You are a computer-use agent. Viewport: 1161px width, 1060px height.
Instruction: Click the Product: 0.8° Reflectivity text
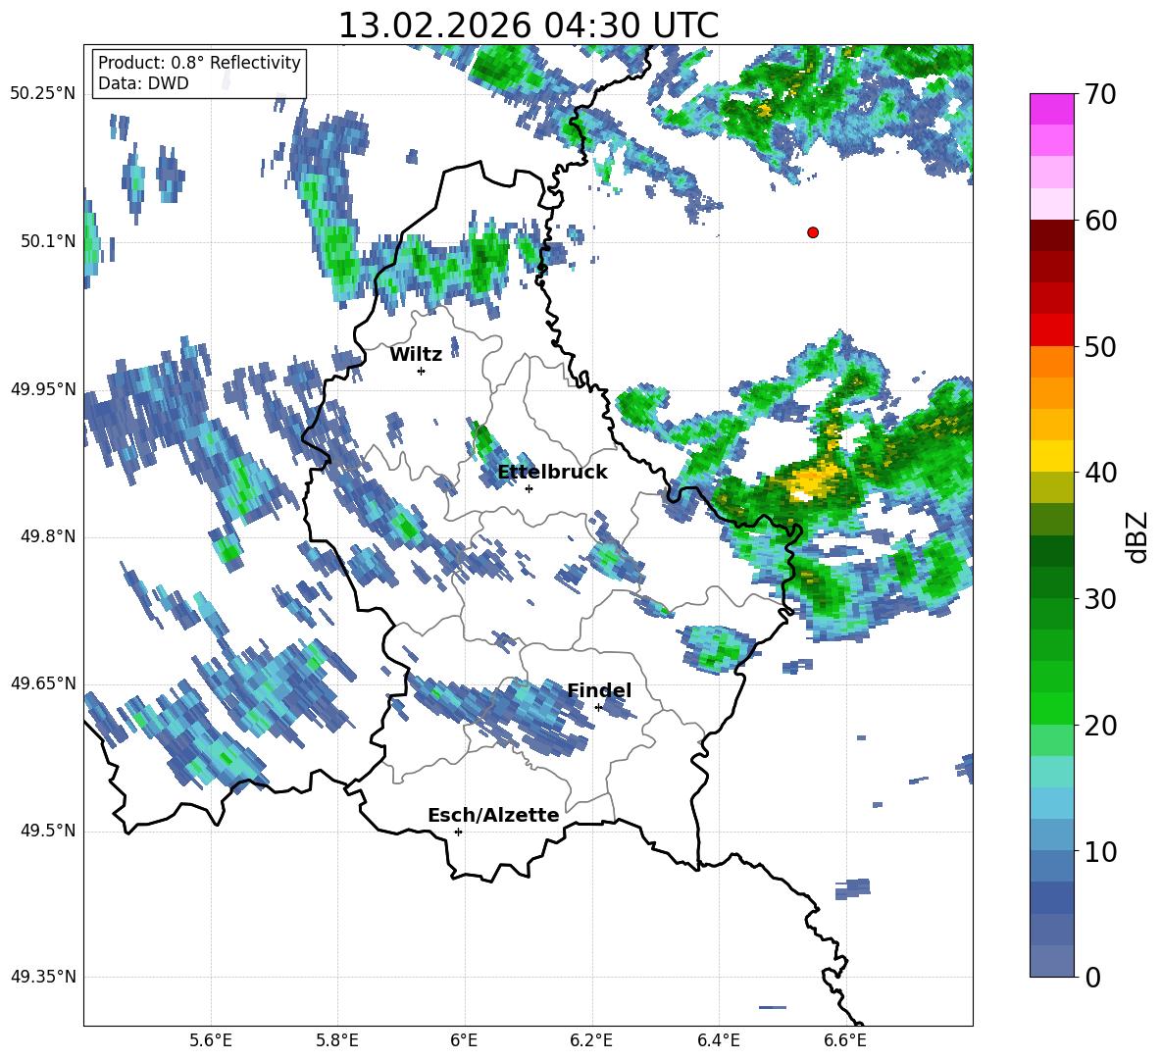coord(199,63)
